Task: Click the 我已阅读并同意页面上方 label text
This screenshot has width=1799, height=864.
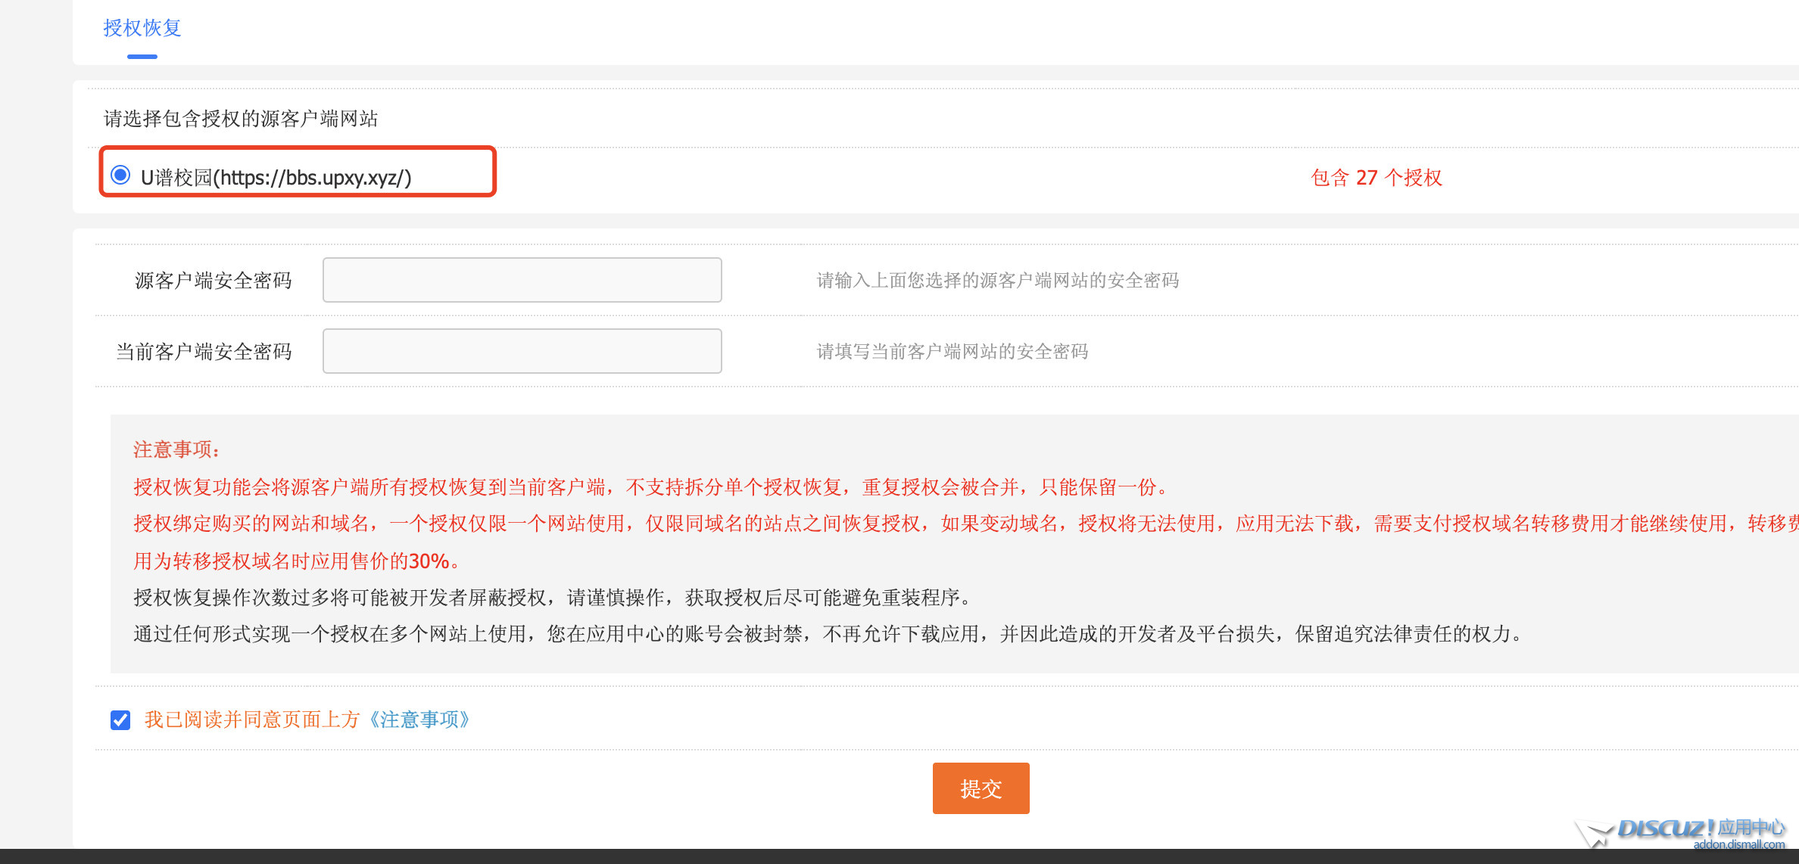Action: pyautogui.click(x=252, y=719)
